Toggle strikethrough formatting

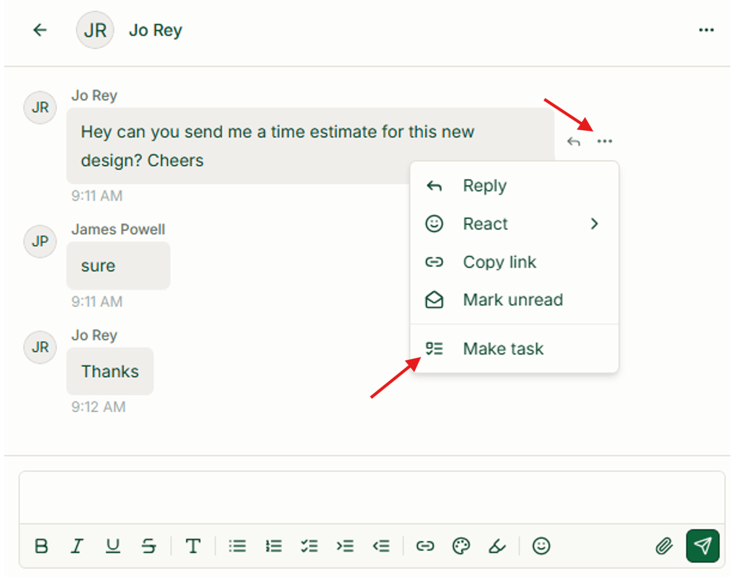[149, 546]
